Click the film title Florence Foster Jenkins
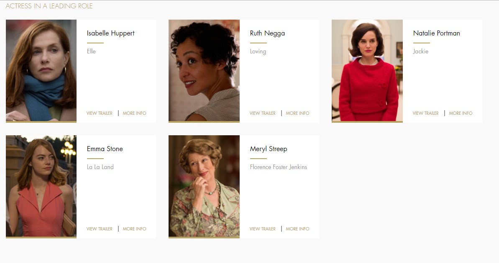 (279, 167)
